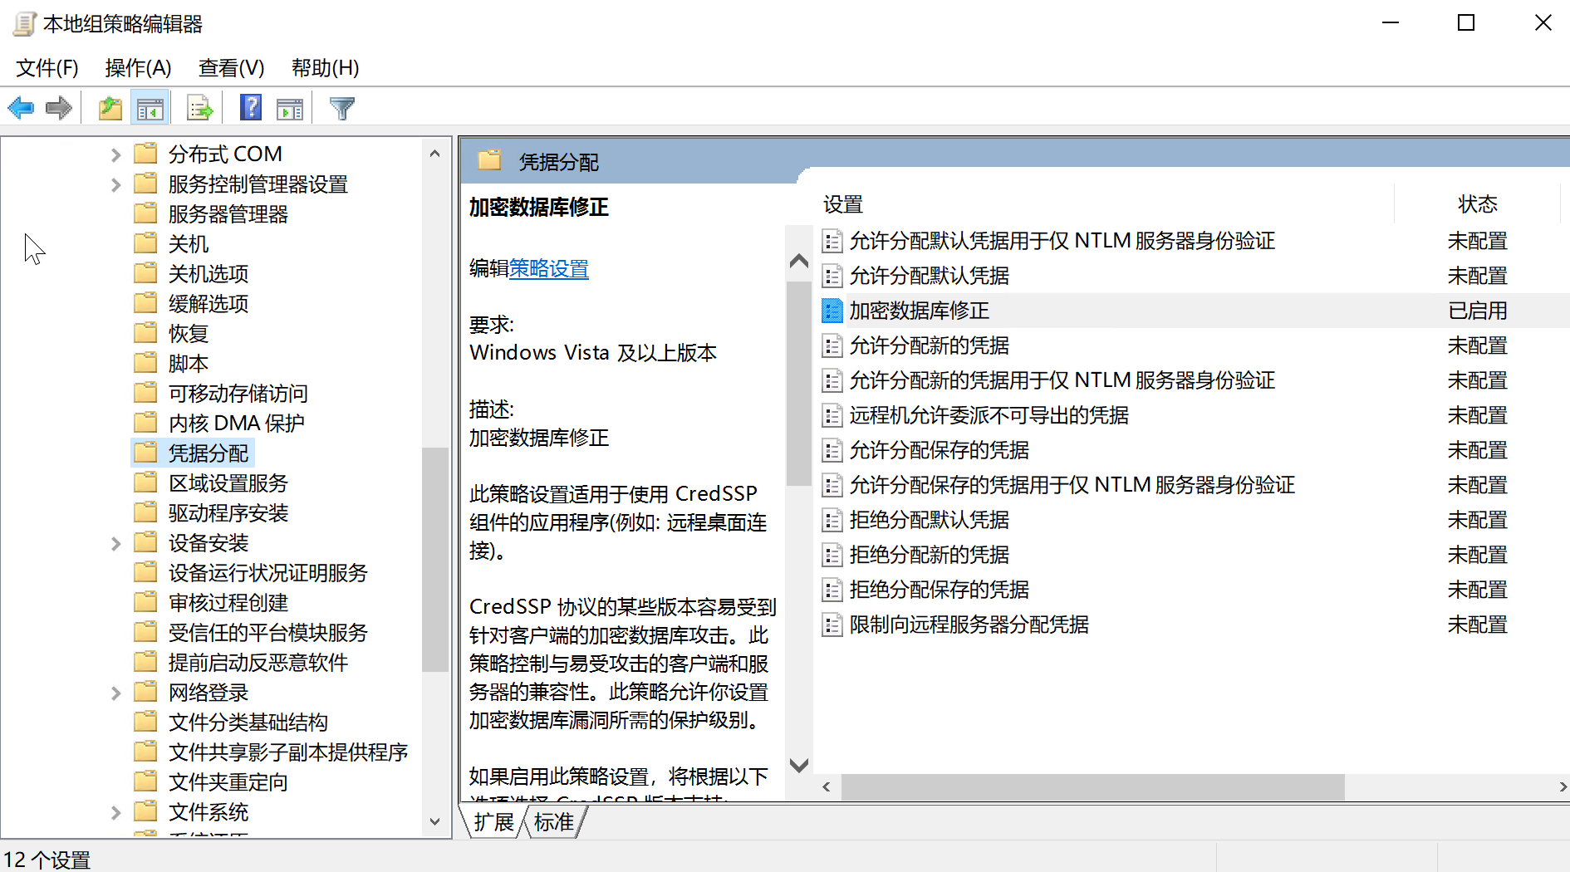
Task: Select the 区域设置服务 folder in tree
Action: 228,483
